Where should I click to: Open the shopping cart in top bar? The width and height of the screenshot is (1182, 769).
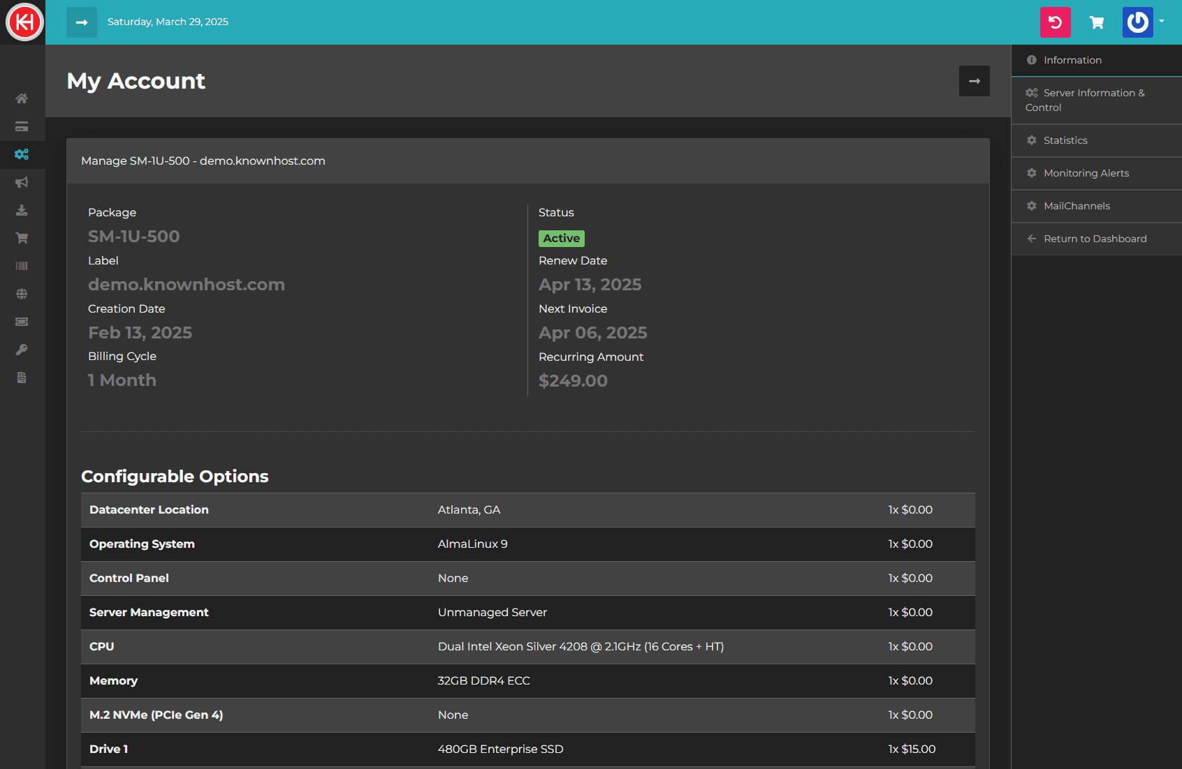click(1097, 22)
